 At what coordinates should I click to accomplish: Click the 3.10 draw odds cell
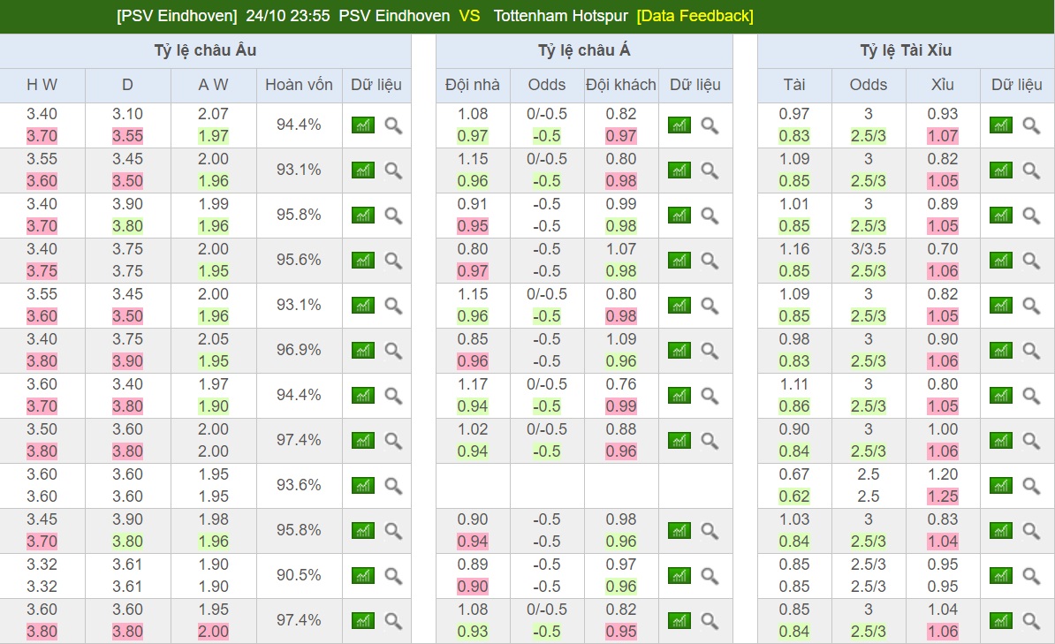(127, 114)
